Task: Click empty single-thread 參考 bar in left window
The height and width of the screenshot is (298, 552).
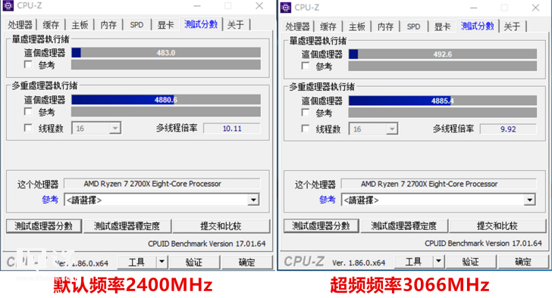Action: point(166,64)
